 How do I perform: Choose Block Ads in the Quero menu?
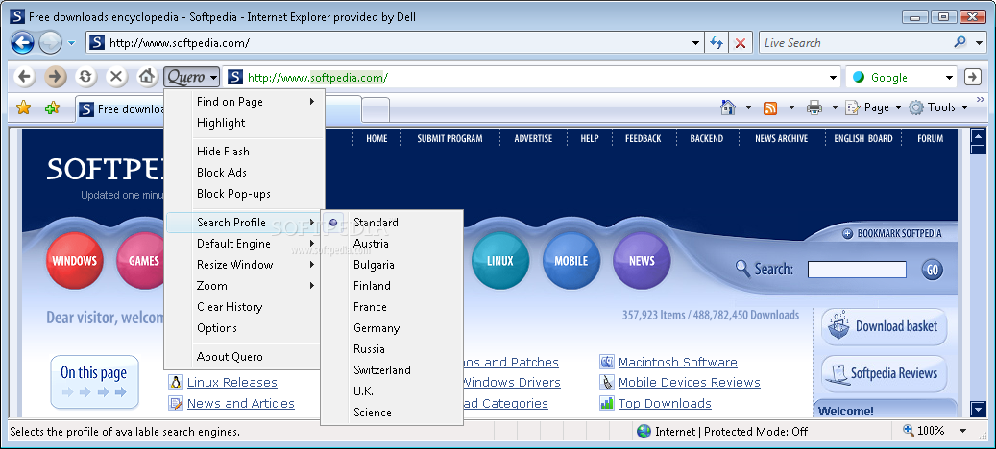(245, 172)
